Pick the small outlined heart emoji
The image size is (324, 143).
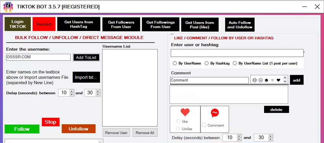pos(272,80)
